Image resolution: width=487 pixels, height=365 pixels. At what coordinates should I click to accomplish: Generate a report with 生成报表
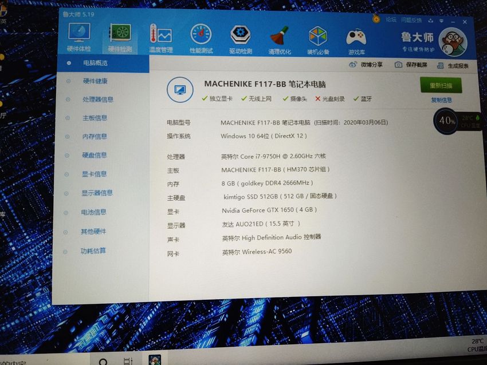453,65
